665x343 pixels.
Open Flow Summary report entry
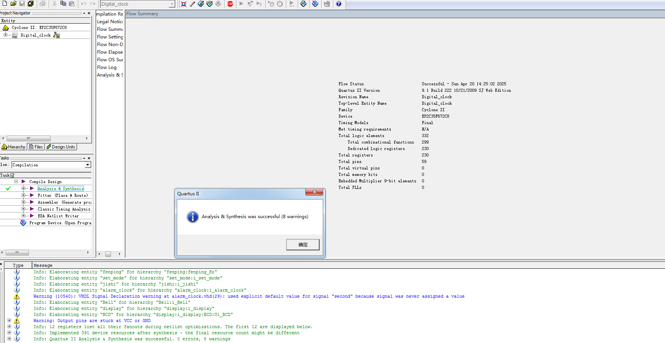[x=110, y=29]
